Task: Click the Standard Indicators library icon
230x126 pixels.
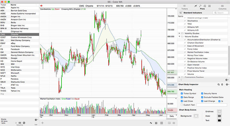Action: (181, 13)
